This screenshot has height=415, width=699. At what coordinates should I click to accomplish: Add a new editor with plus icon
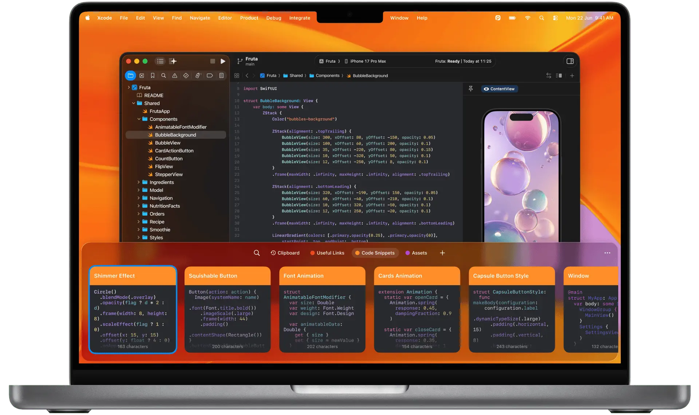(x=572, y=76)
